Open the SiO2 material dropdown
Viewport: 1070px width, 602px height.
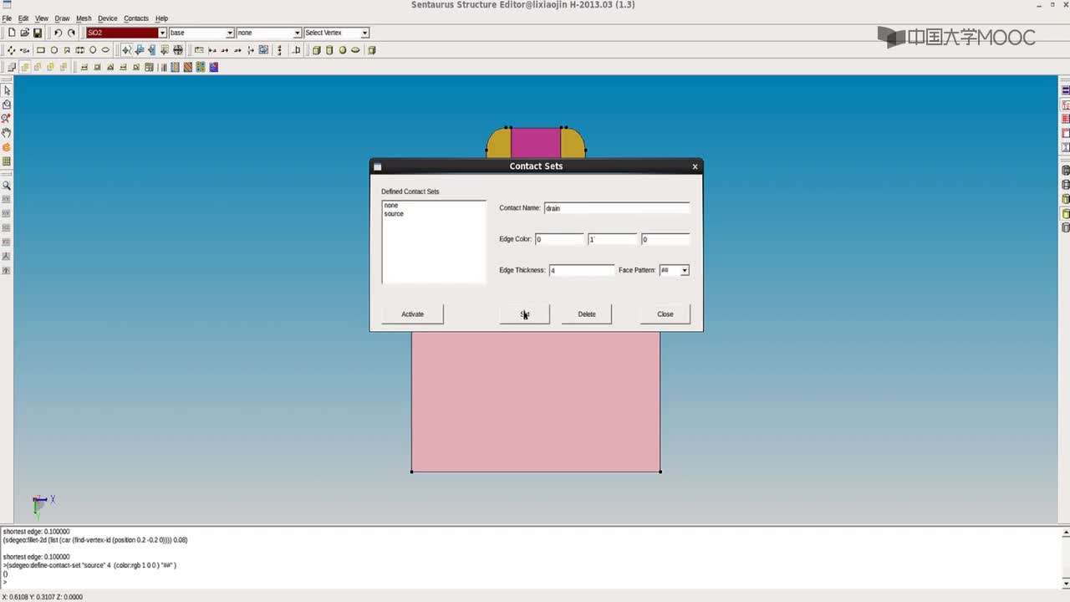[162, 33]
